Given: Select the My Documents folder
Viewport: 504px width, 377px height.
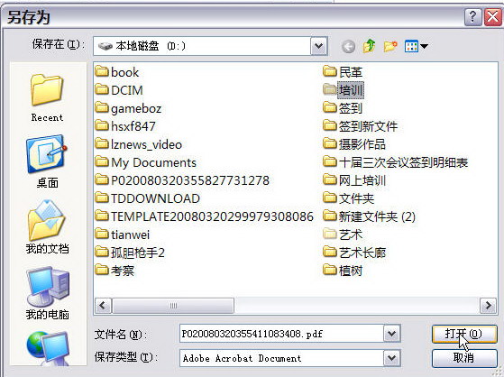Looking at the screenshot, I should click(146, 162).
